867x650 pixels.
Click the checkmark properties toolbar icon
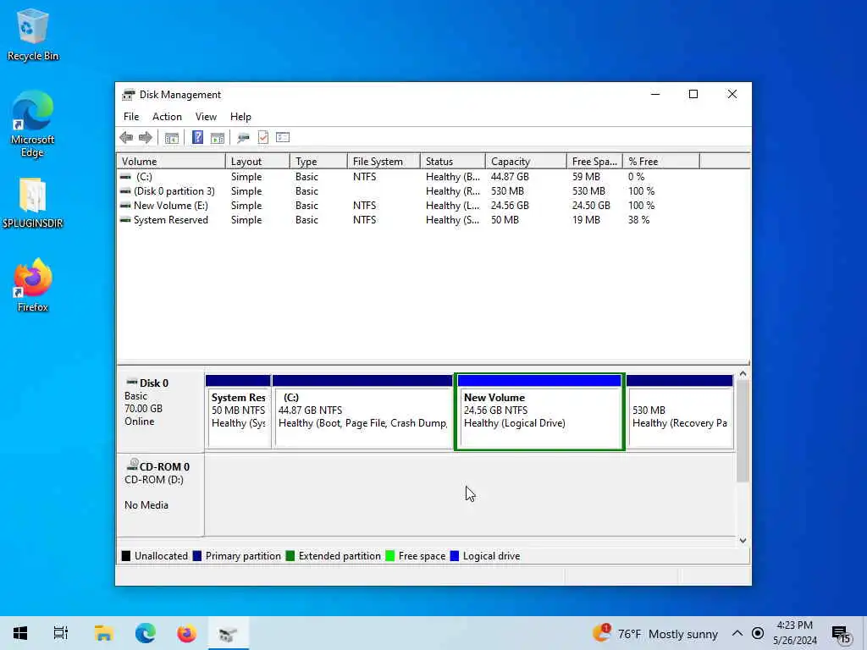point(263,138)
